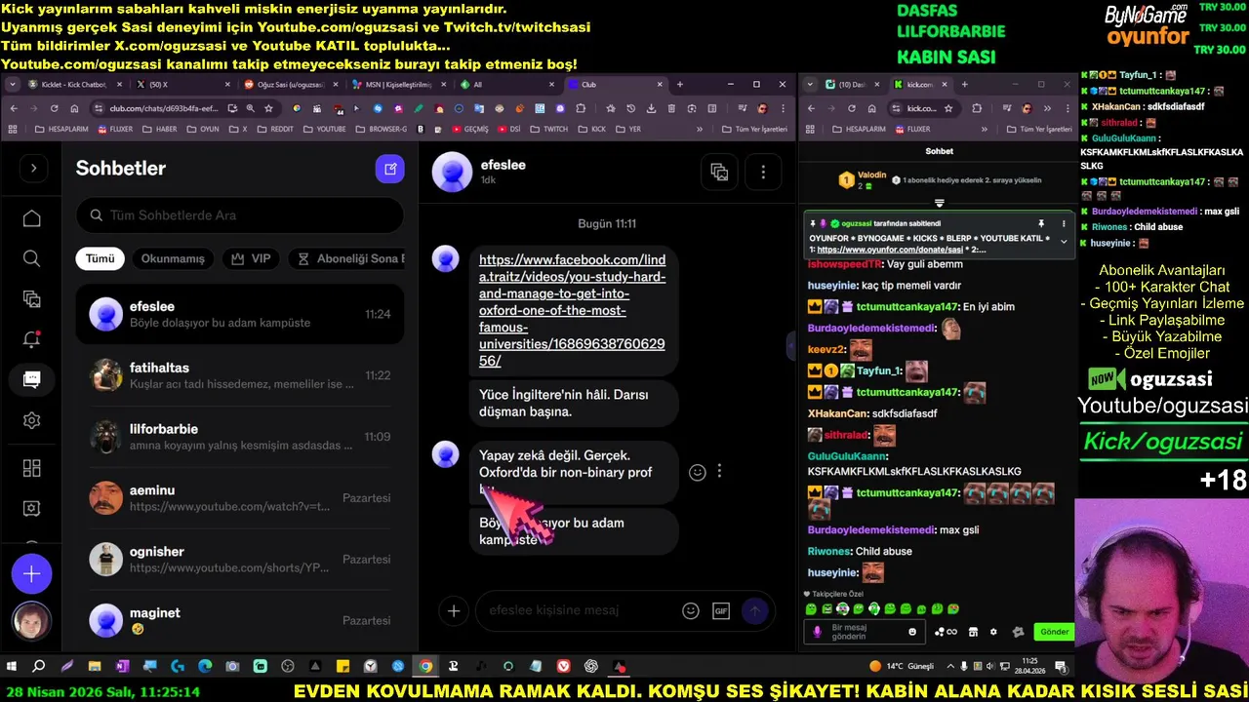Select the Tümü filter tab
This screenshot has width=1249, height=702.
point(101,258)
